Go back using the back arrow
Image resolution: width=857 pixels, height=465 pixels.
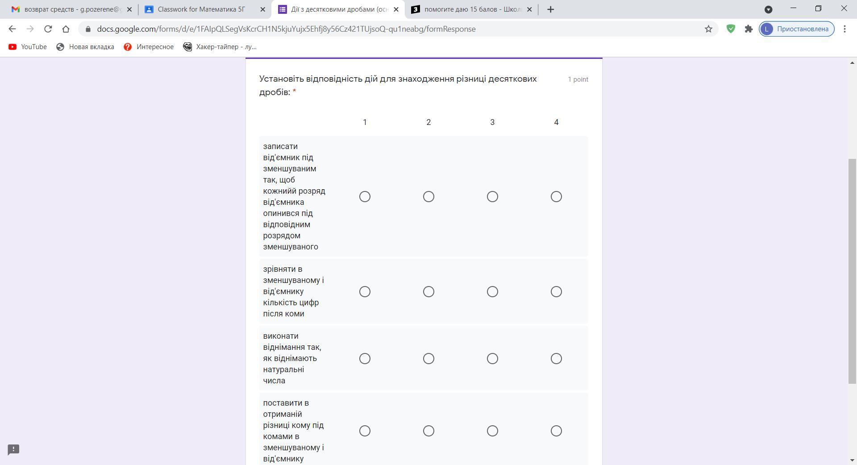coord(12,29)
